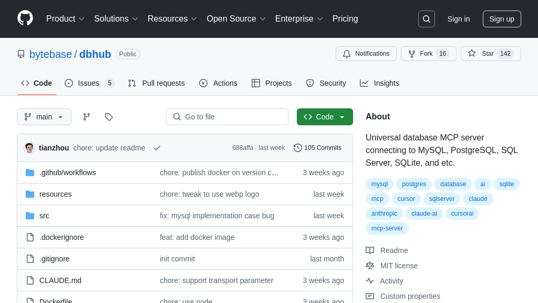The height and width of the screenshot is (303, 538).
Task: View branches via the branch icon
Action: [87, 117]
